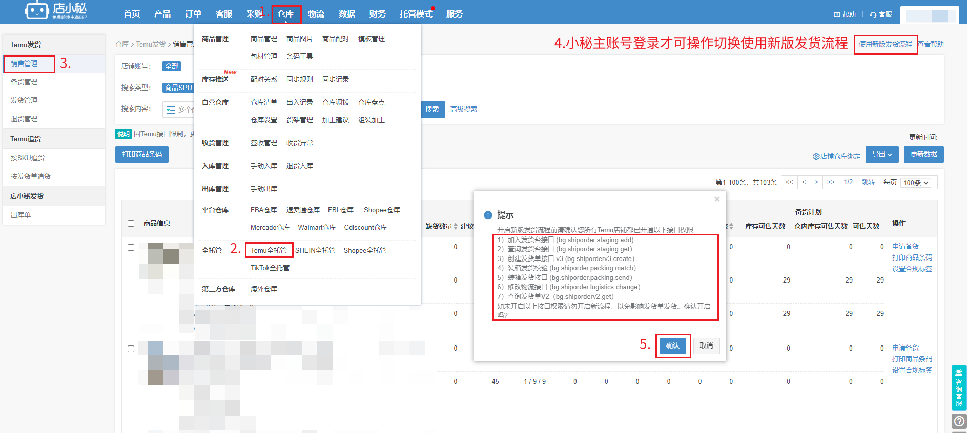Click 设置合规标签 in the first row

tap(912, 269)
